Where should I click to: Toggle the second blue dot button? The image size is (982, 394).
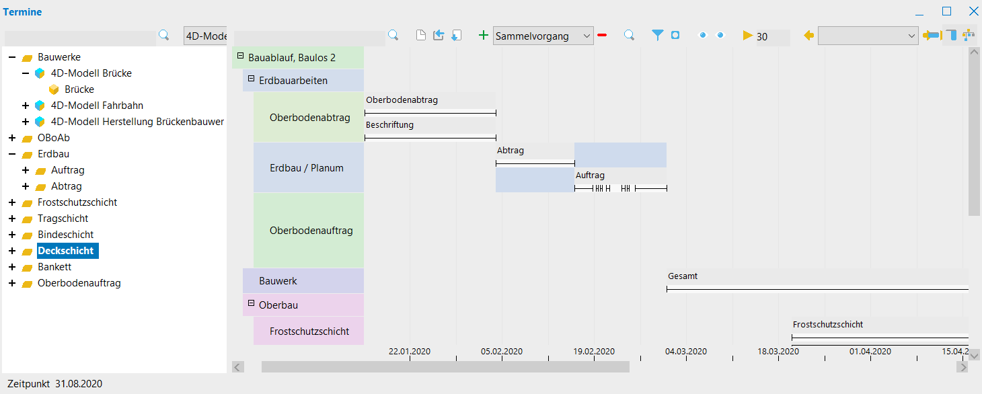tap(720, 36)
